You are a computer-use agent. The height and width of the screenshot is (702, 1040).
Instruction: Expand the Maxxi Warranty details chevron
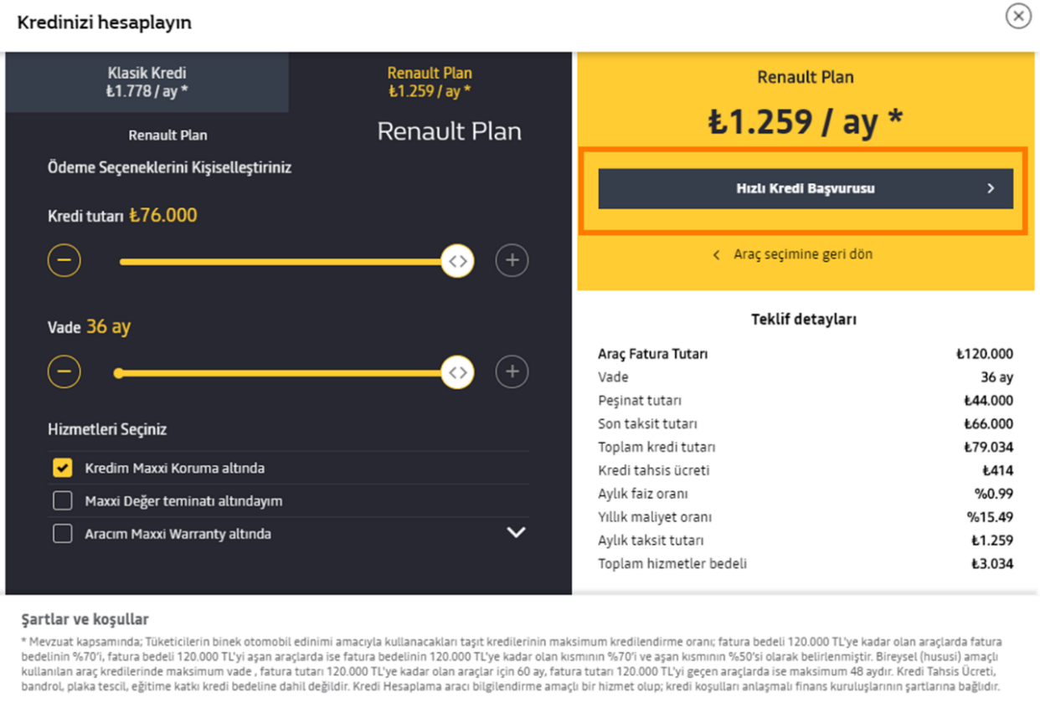point(516,532)
